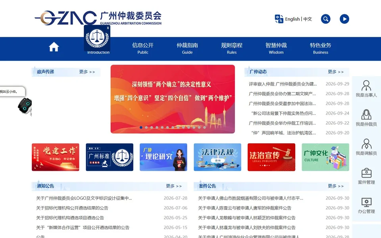Open the Introduction menu item
The image size is (381, 238).
pyautogui.click(x=98, y=52)
